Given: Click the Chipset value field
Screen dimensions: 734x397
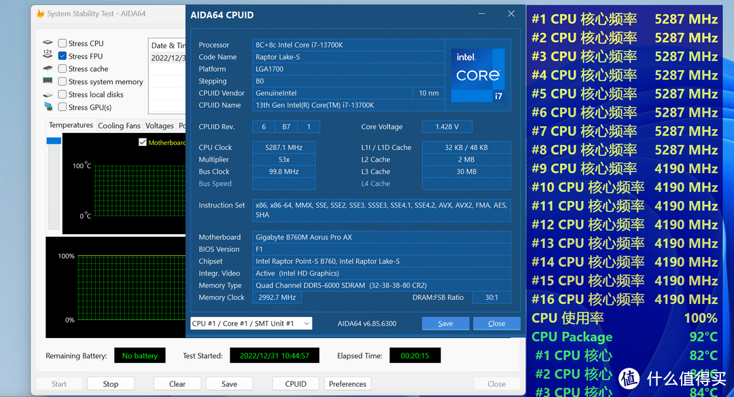Looking at the screenshot, I should tap(381, 261).
